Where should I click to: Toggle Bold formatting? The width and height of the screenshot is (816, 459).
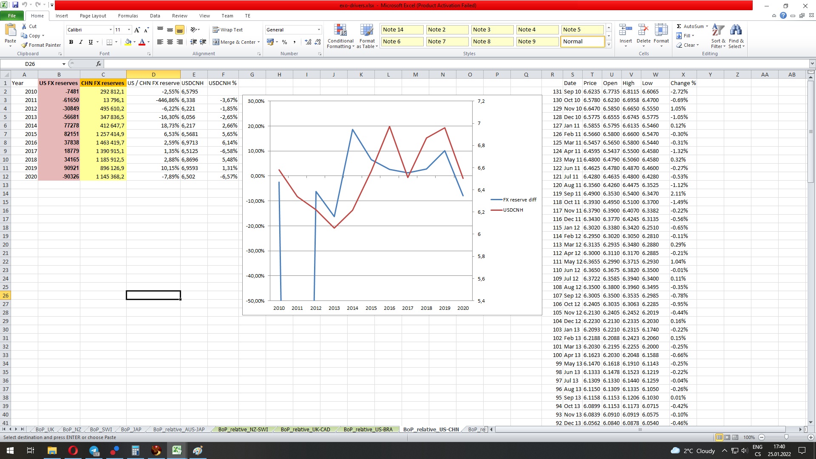pos(71,42)
